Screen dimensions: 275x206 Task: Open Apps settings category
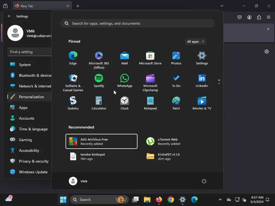click(x=30, y=108)
